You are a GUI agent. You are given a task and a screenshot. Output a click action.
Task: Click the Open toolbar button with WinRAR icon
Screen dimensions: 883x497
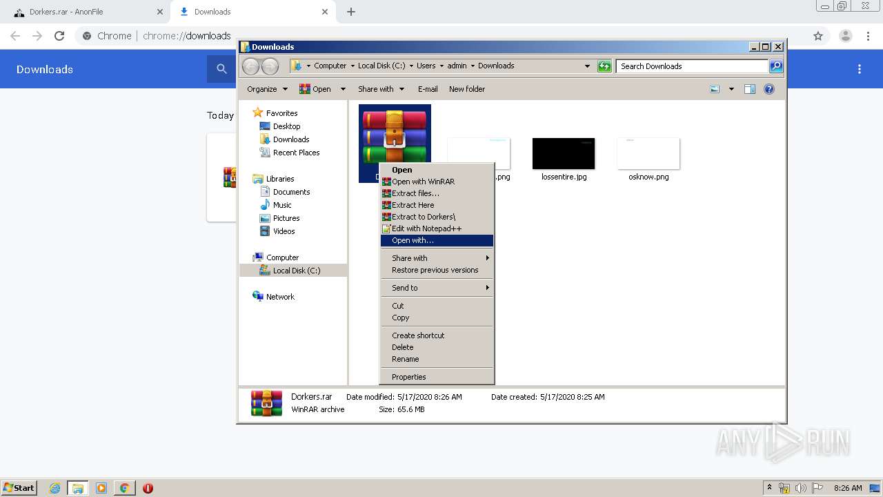click(315, 89)
